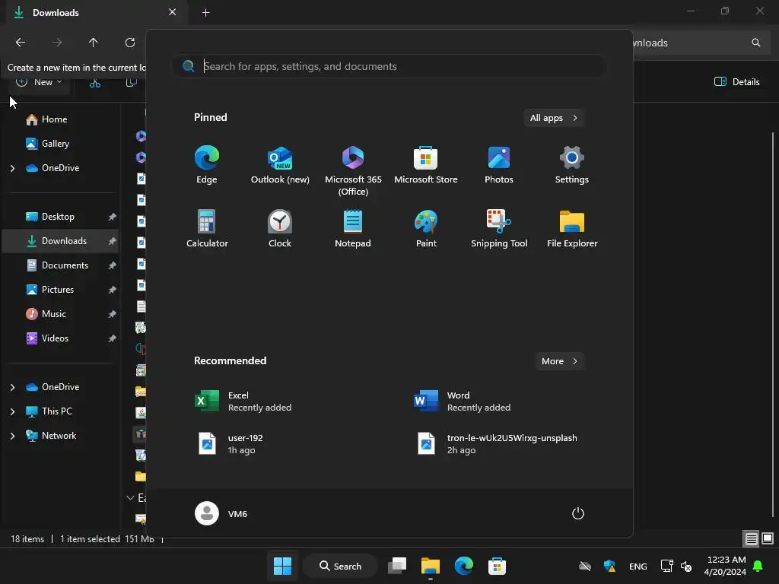The width and height of the screenshot is (779, 584).
Task: Open Pictures quick access folder
Action: [x=59, y=290]
